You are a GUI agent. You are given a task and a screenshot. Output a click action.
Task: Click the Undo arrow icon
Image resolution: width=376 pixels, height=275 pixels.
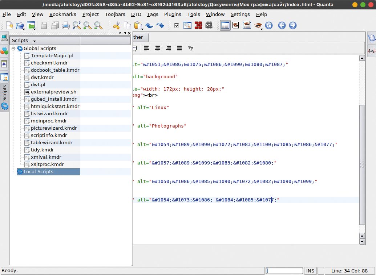click(x=149, y=26)
